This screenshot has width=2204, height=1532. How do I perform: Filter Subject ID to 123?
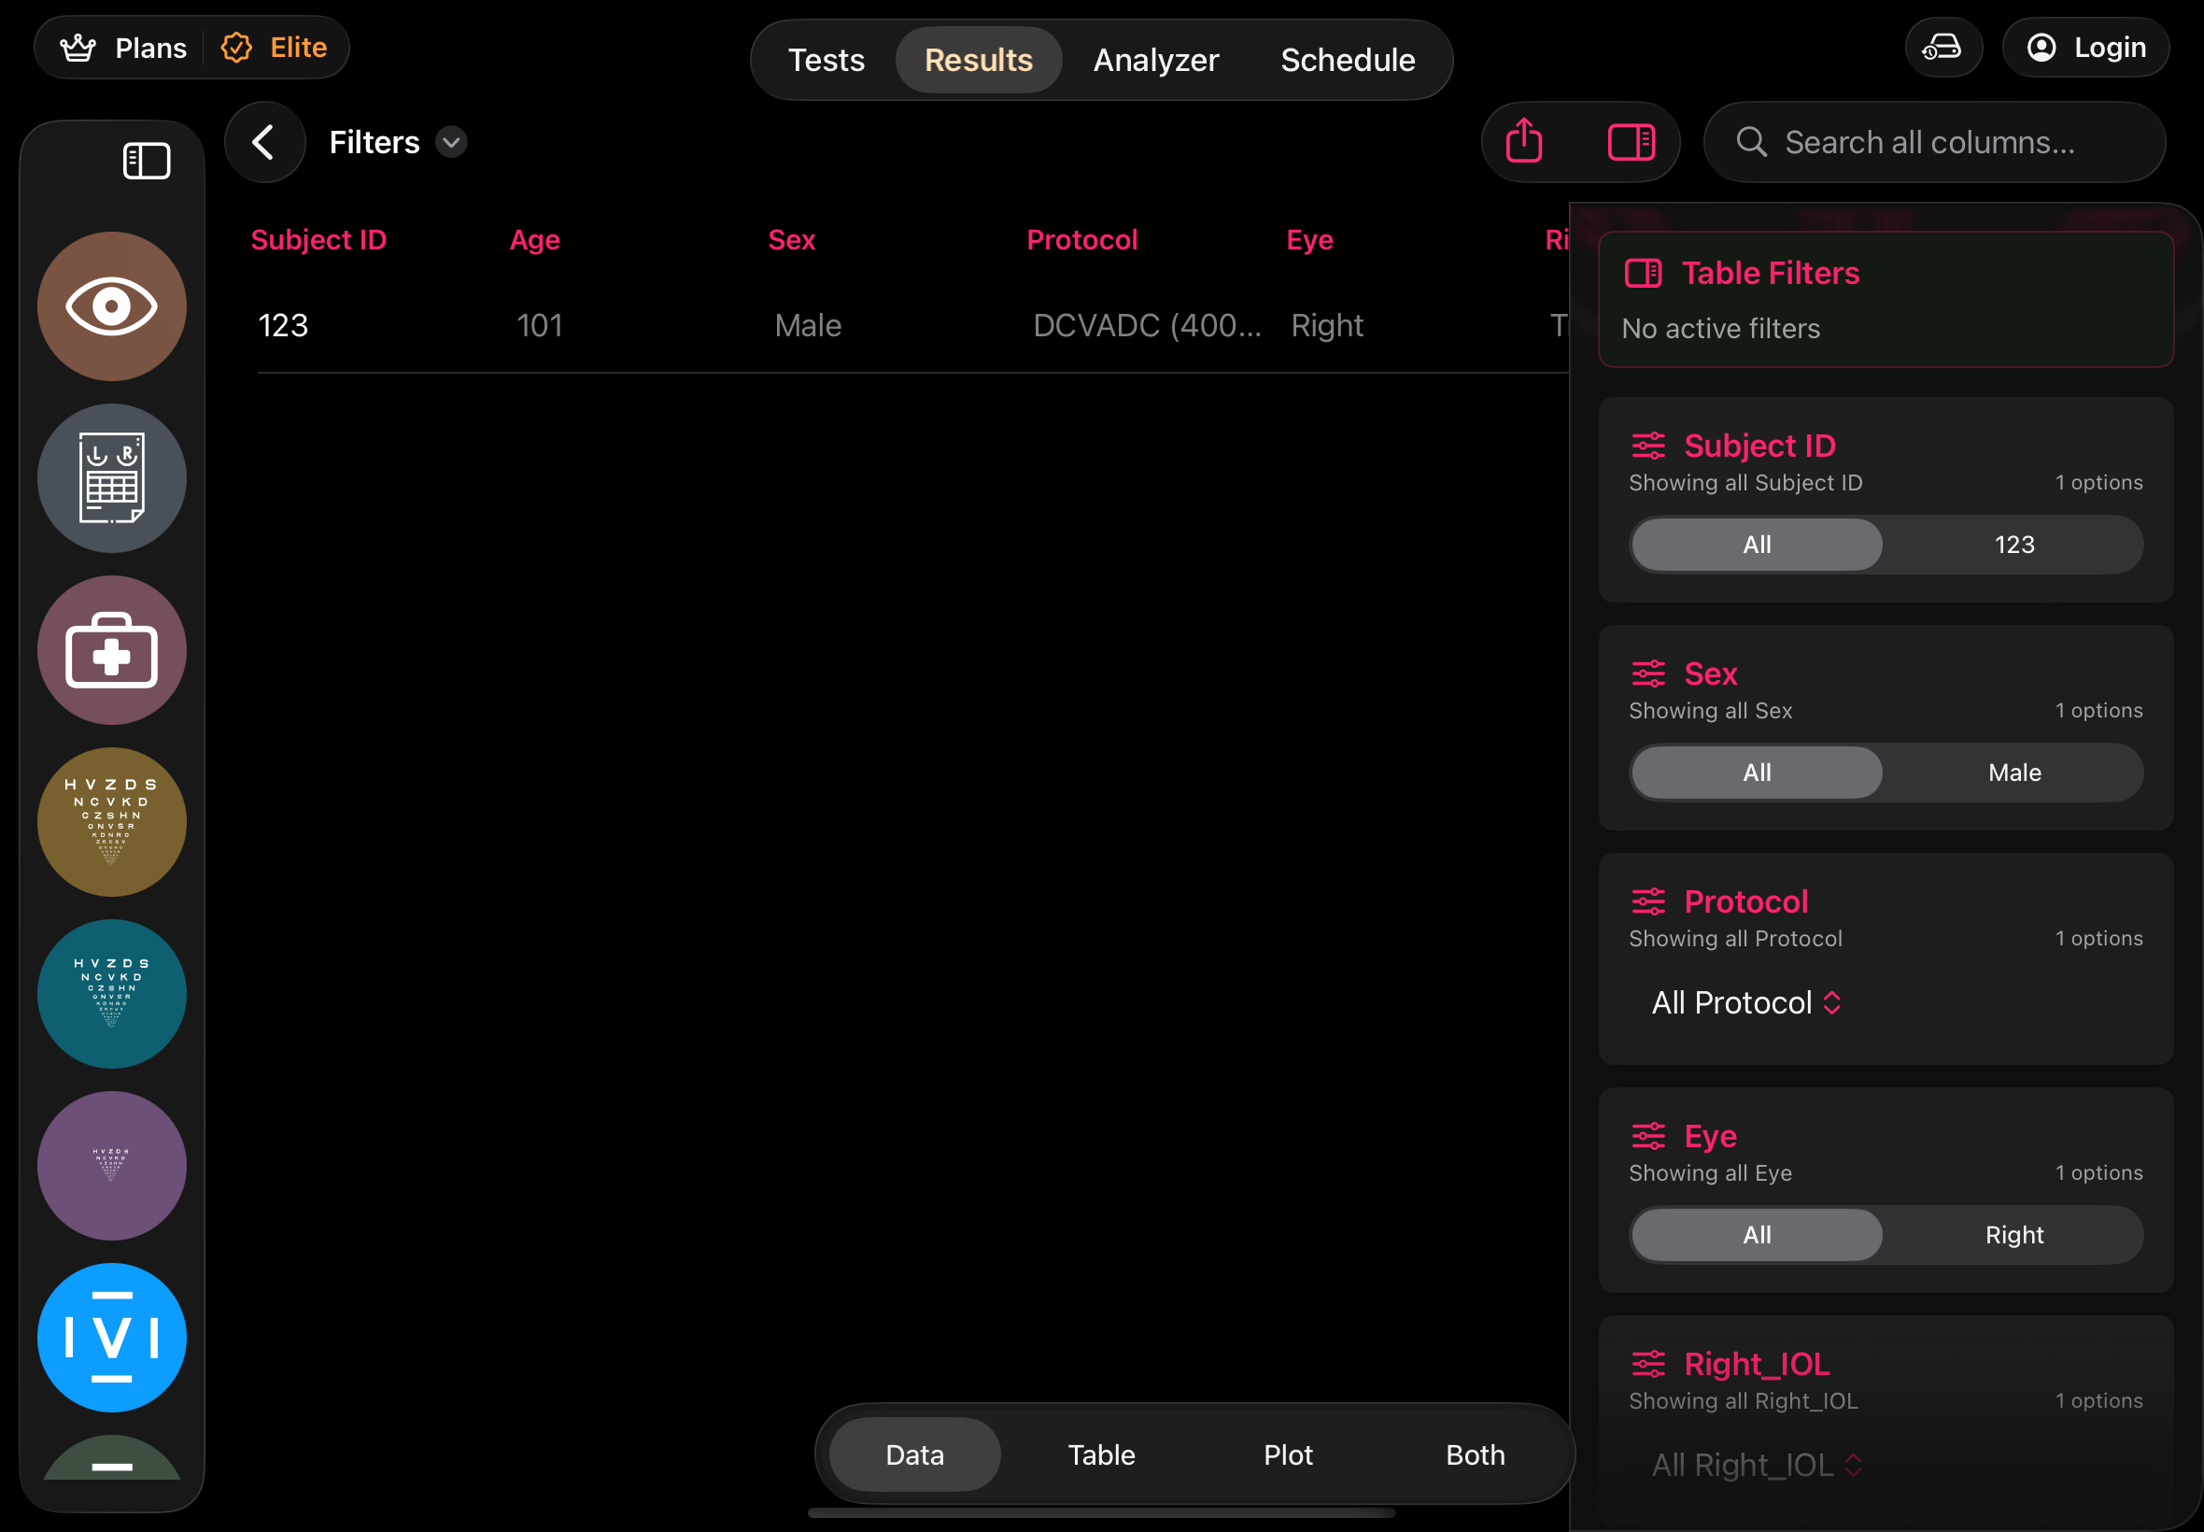2014,545
